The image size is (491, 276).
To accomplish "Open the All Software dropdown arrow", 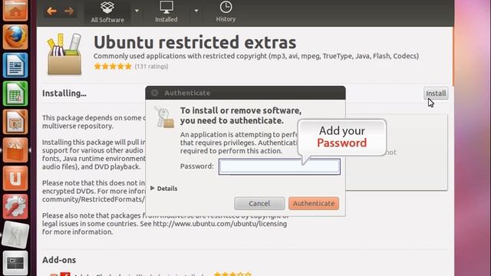I will 137,11.
